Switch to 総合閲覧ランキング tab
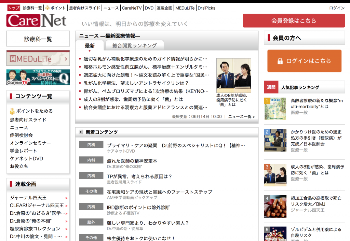Screen dimensions: 350x241 point(135,45)
